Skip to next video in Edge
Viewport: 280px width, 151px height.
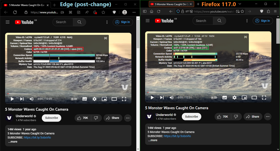click(22, 99)
